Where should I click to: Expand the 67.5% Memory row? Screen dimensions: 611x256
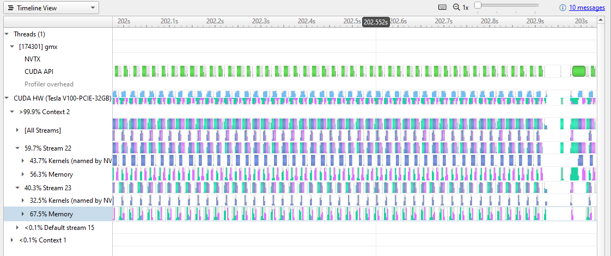coord(23,214)
